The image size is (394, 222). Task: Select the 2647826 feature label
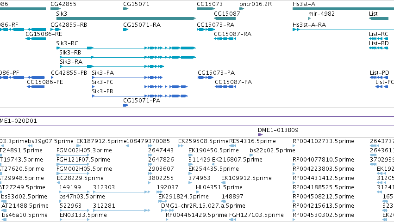tap(161, 160)
